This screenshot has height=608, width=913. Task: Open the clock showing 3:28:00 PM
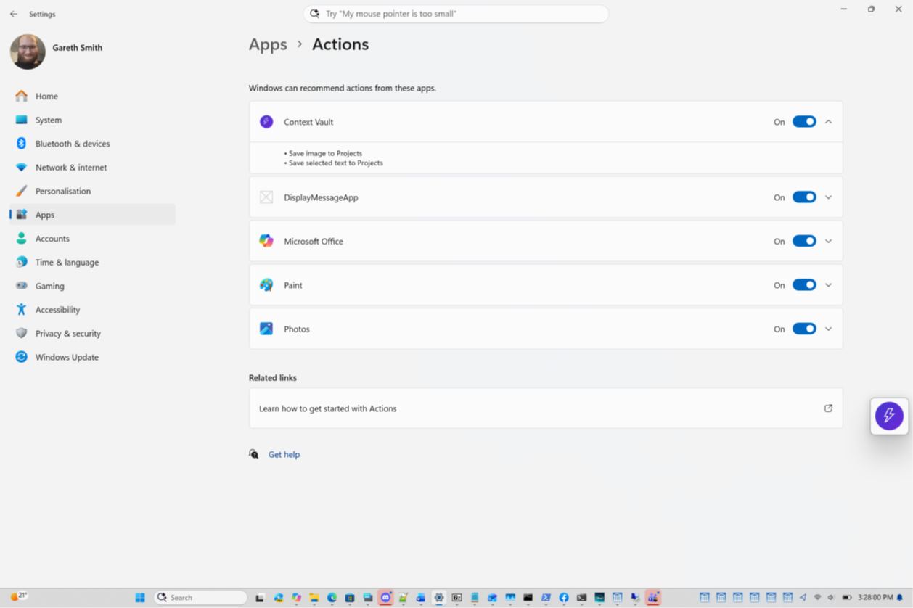(875, 597)
